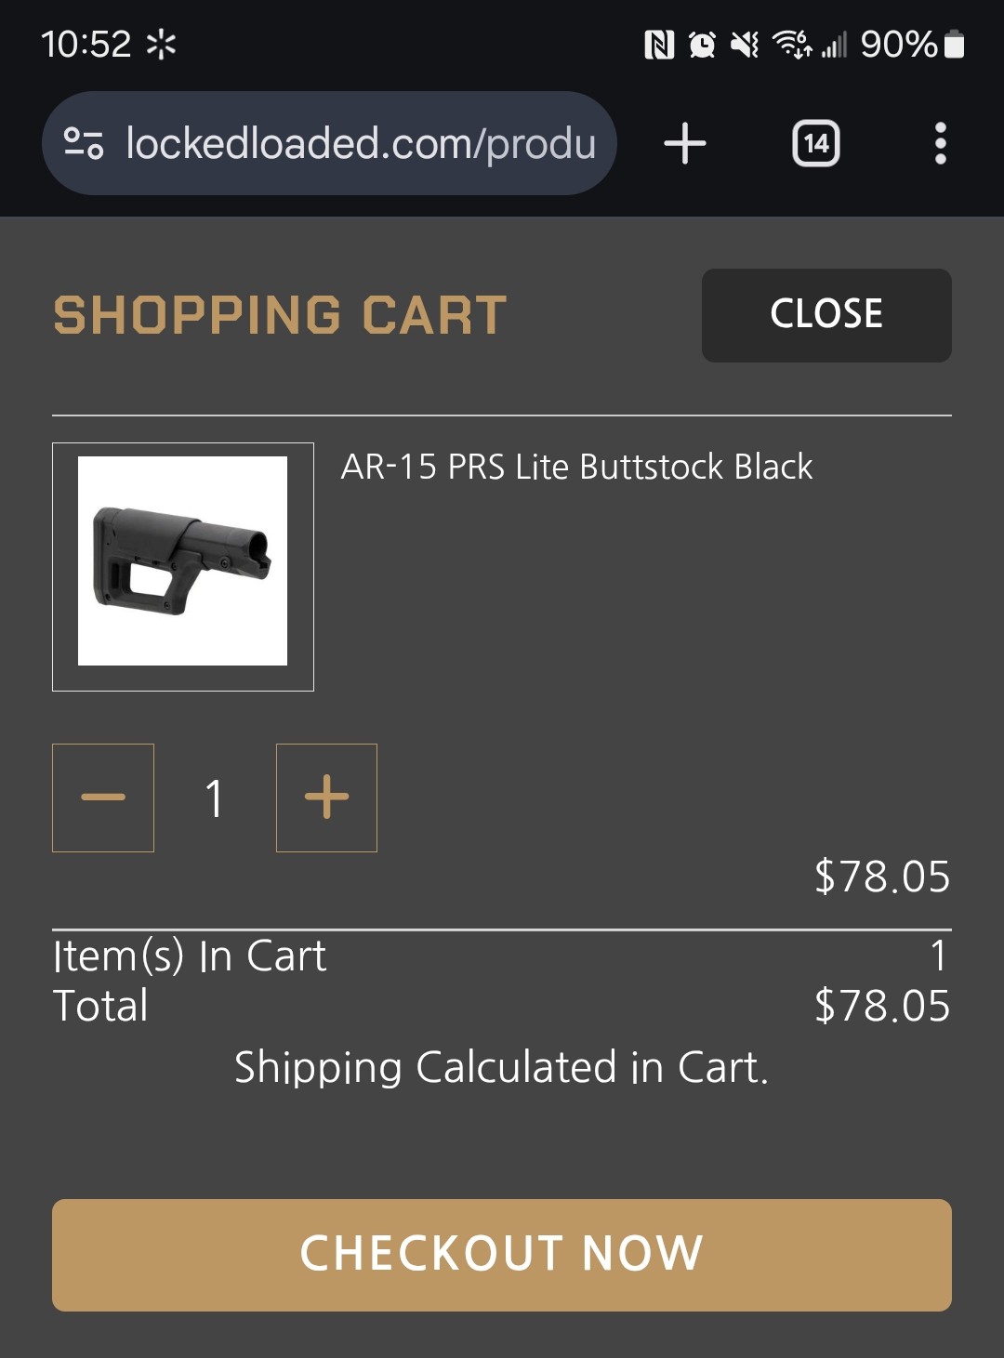Tap the battery indicator icon
The height and width of the screenshot is (1358, 1004).
pyautogui.click(x=955, y=45)
